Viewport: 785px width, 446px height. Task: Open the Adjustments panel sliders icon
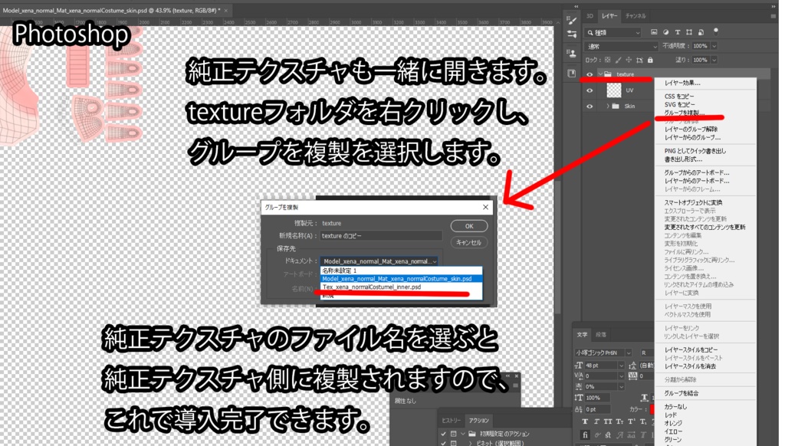pyautogui.click(x=571, y=34)
